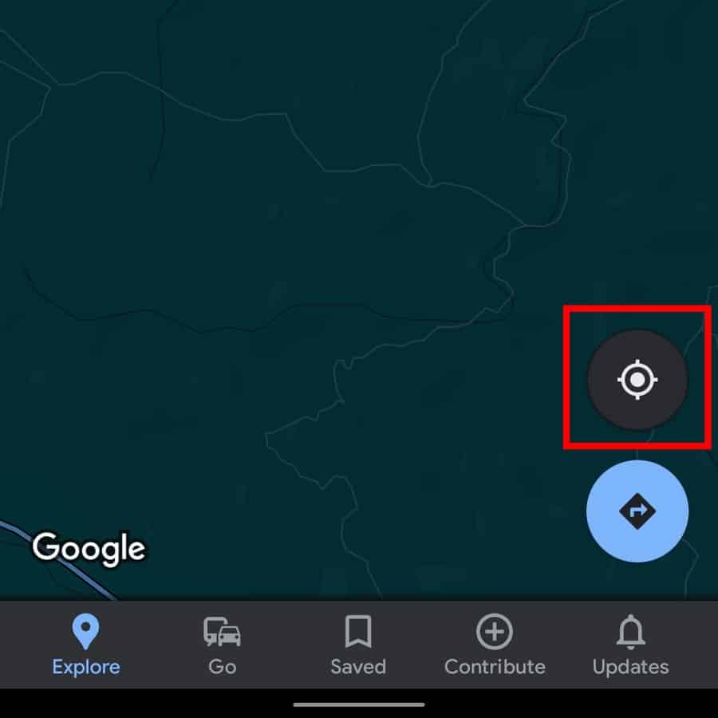Tap the Contribute plus circle icon
The width and height of the screenshot is (718, 718).
click(495, 632)
